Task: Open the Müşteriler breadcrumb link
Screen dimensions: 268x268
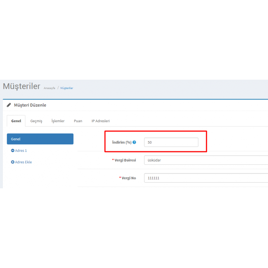Action: point(67,88)
